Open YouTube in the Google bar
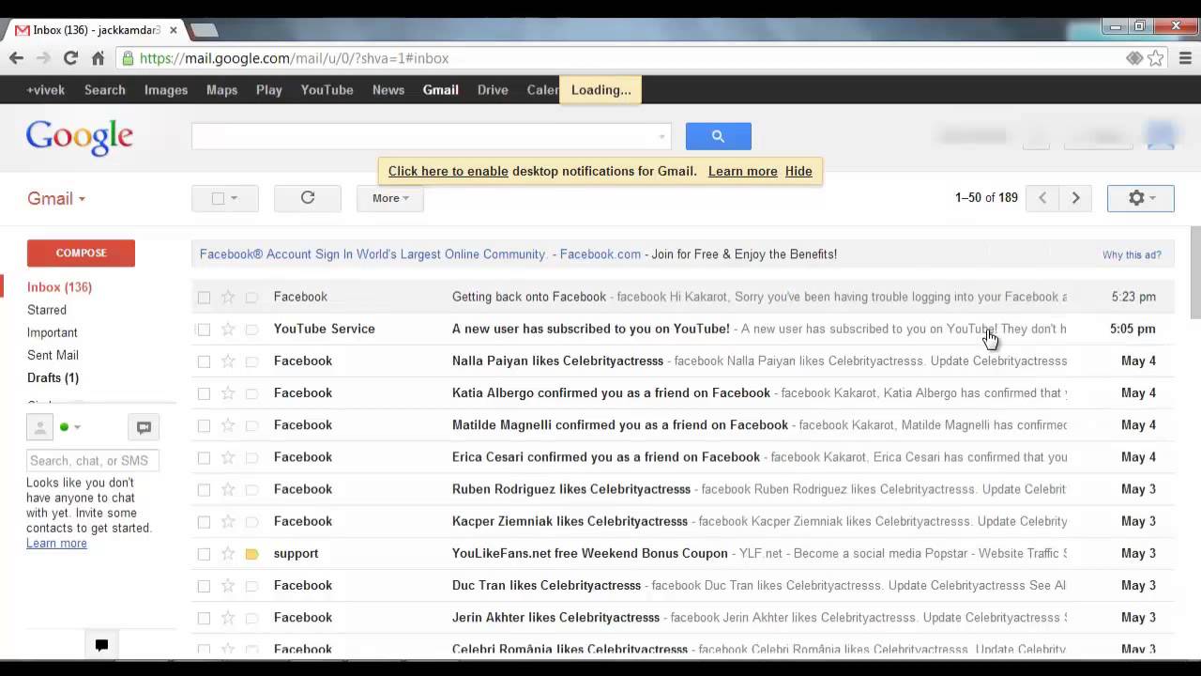Screen dimensions: 1201x676 tap(327, 90)
